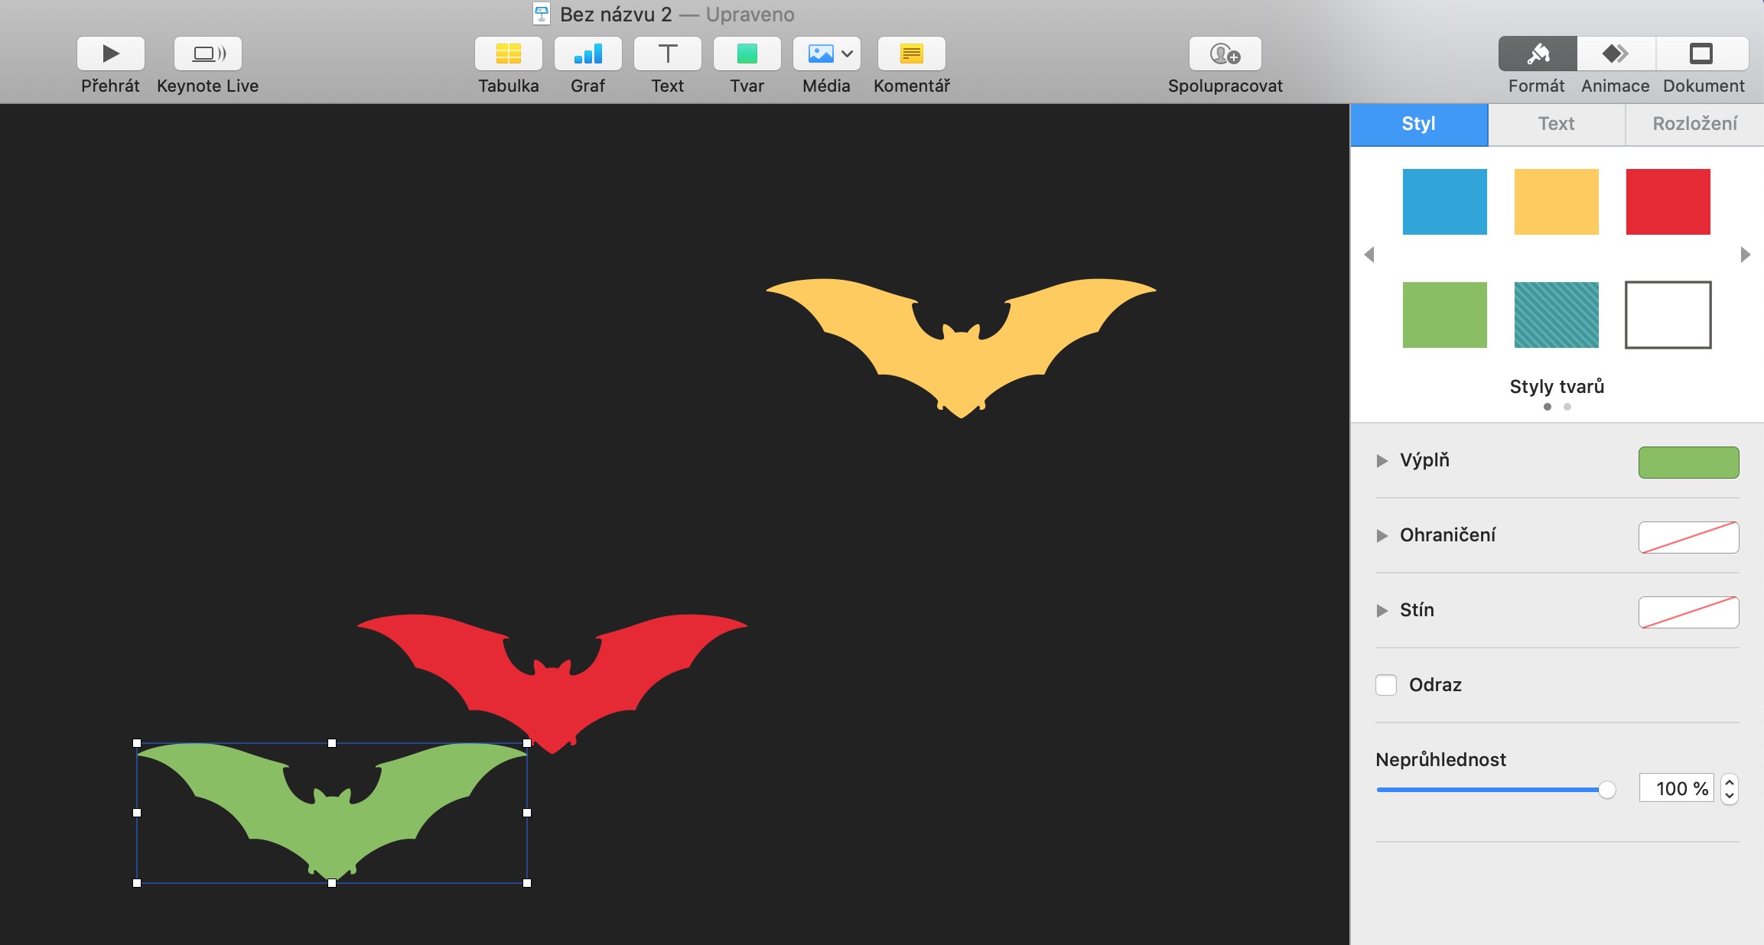Add a Komentář comment note
The image size is (1764, 945).
pos(911,54)
